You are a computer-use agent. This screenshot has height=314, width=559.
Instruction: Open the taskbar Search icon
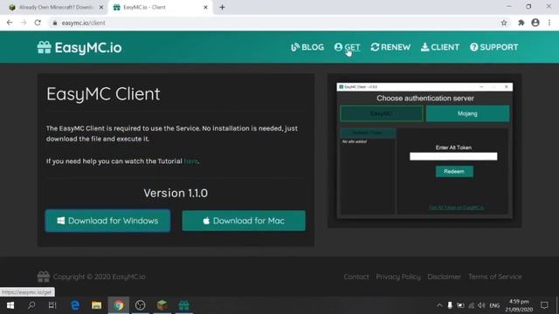pyautogui.click(x=31, y=305)
